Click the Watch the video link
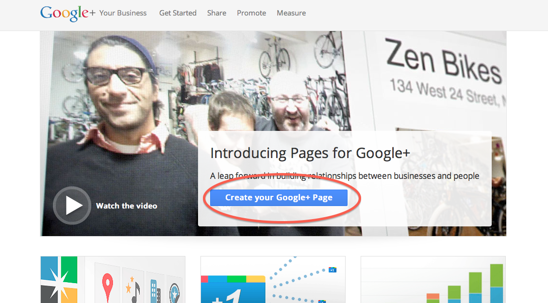548x303 pixels. [127, 206]
